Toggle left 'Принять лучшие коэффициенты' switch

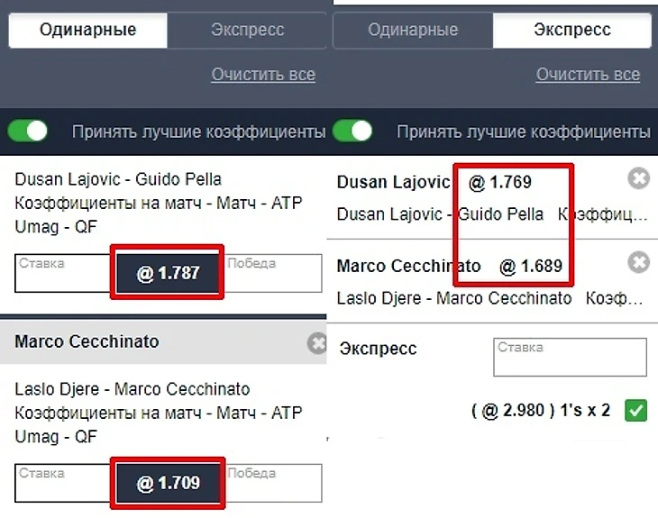(27, 132)
